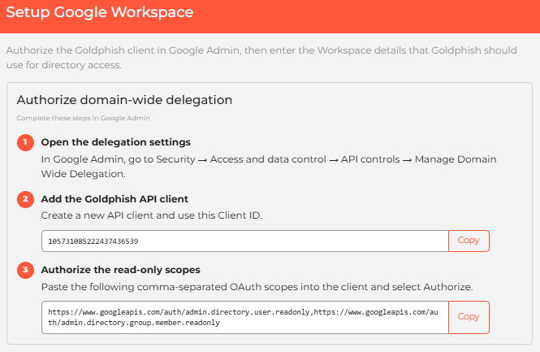Click the orange step 3 number badge
This screenshot has width=540, height=352.
[x=25, y=270]
